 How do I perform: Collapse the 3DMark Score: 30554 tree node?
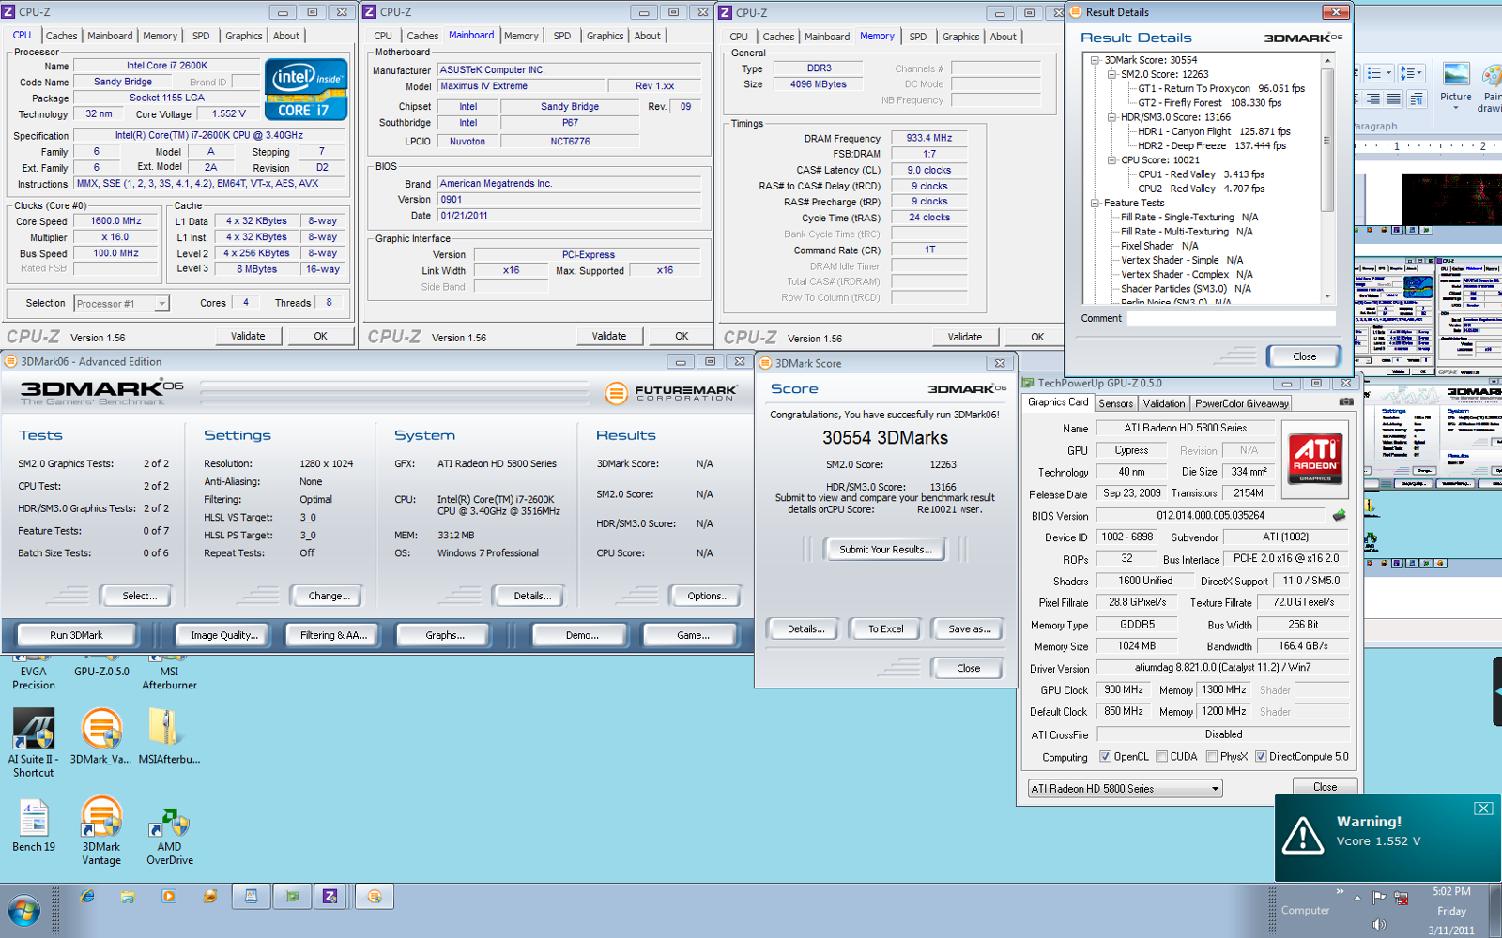pyautogui.click(x=1095, y=60)
